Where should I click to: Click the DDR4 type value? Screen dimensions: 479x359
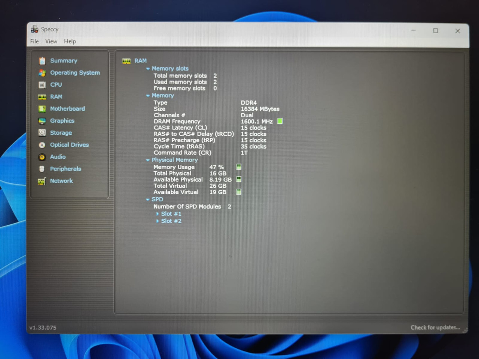coord(249,103)
